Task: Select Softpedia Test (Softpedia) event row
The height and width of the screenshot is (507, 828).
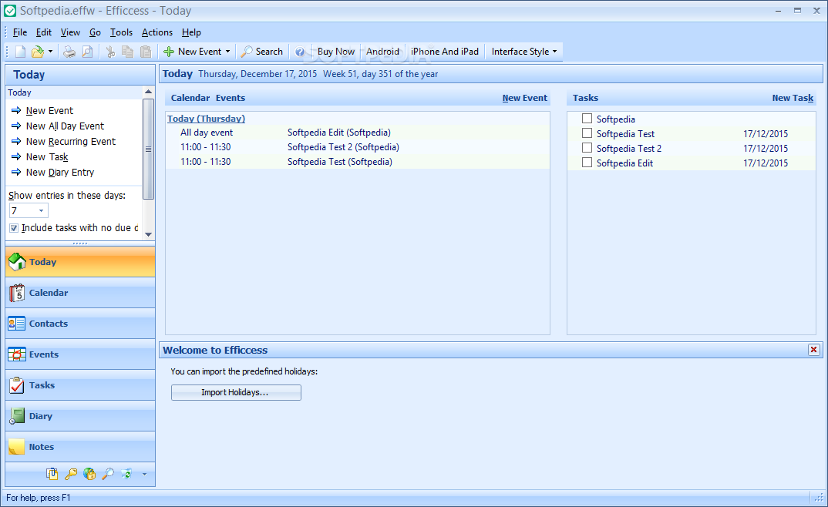Action: coord(358,162)
